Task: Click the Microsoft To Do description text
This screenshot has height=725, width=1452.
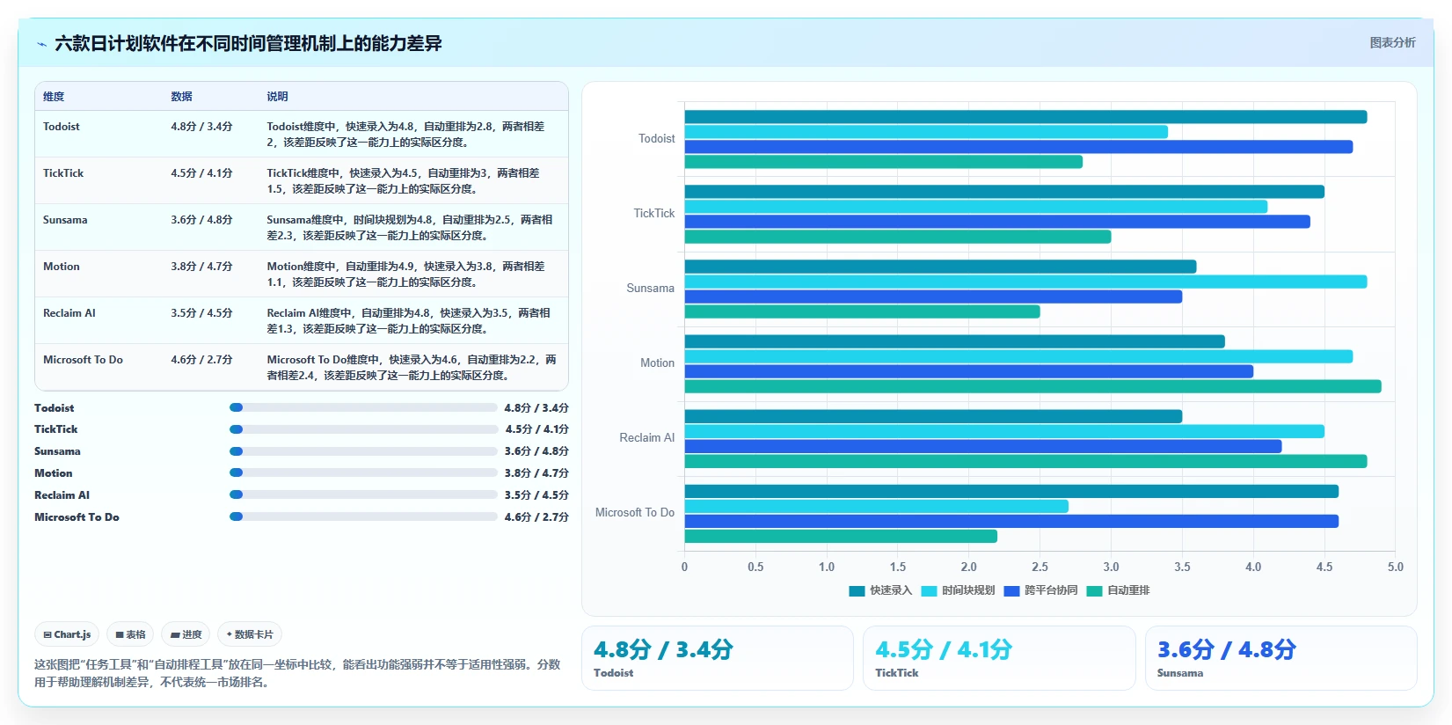Action: [412, 368]
